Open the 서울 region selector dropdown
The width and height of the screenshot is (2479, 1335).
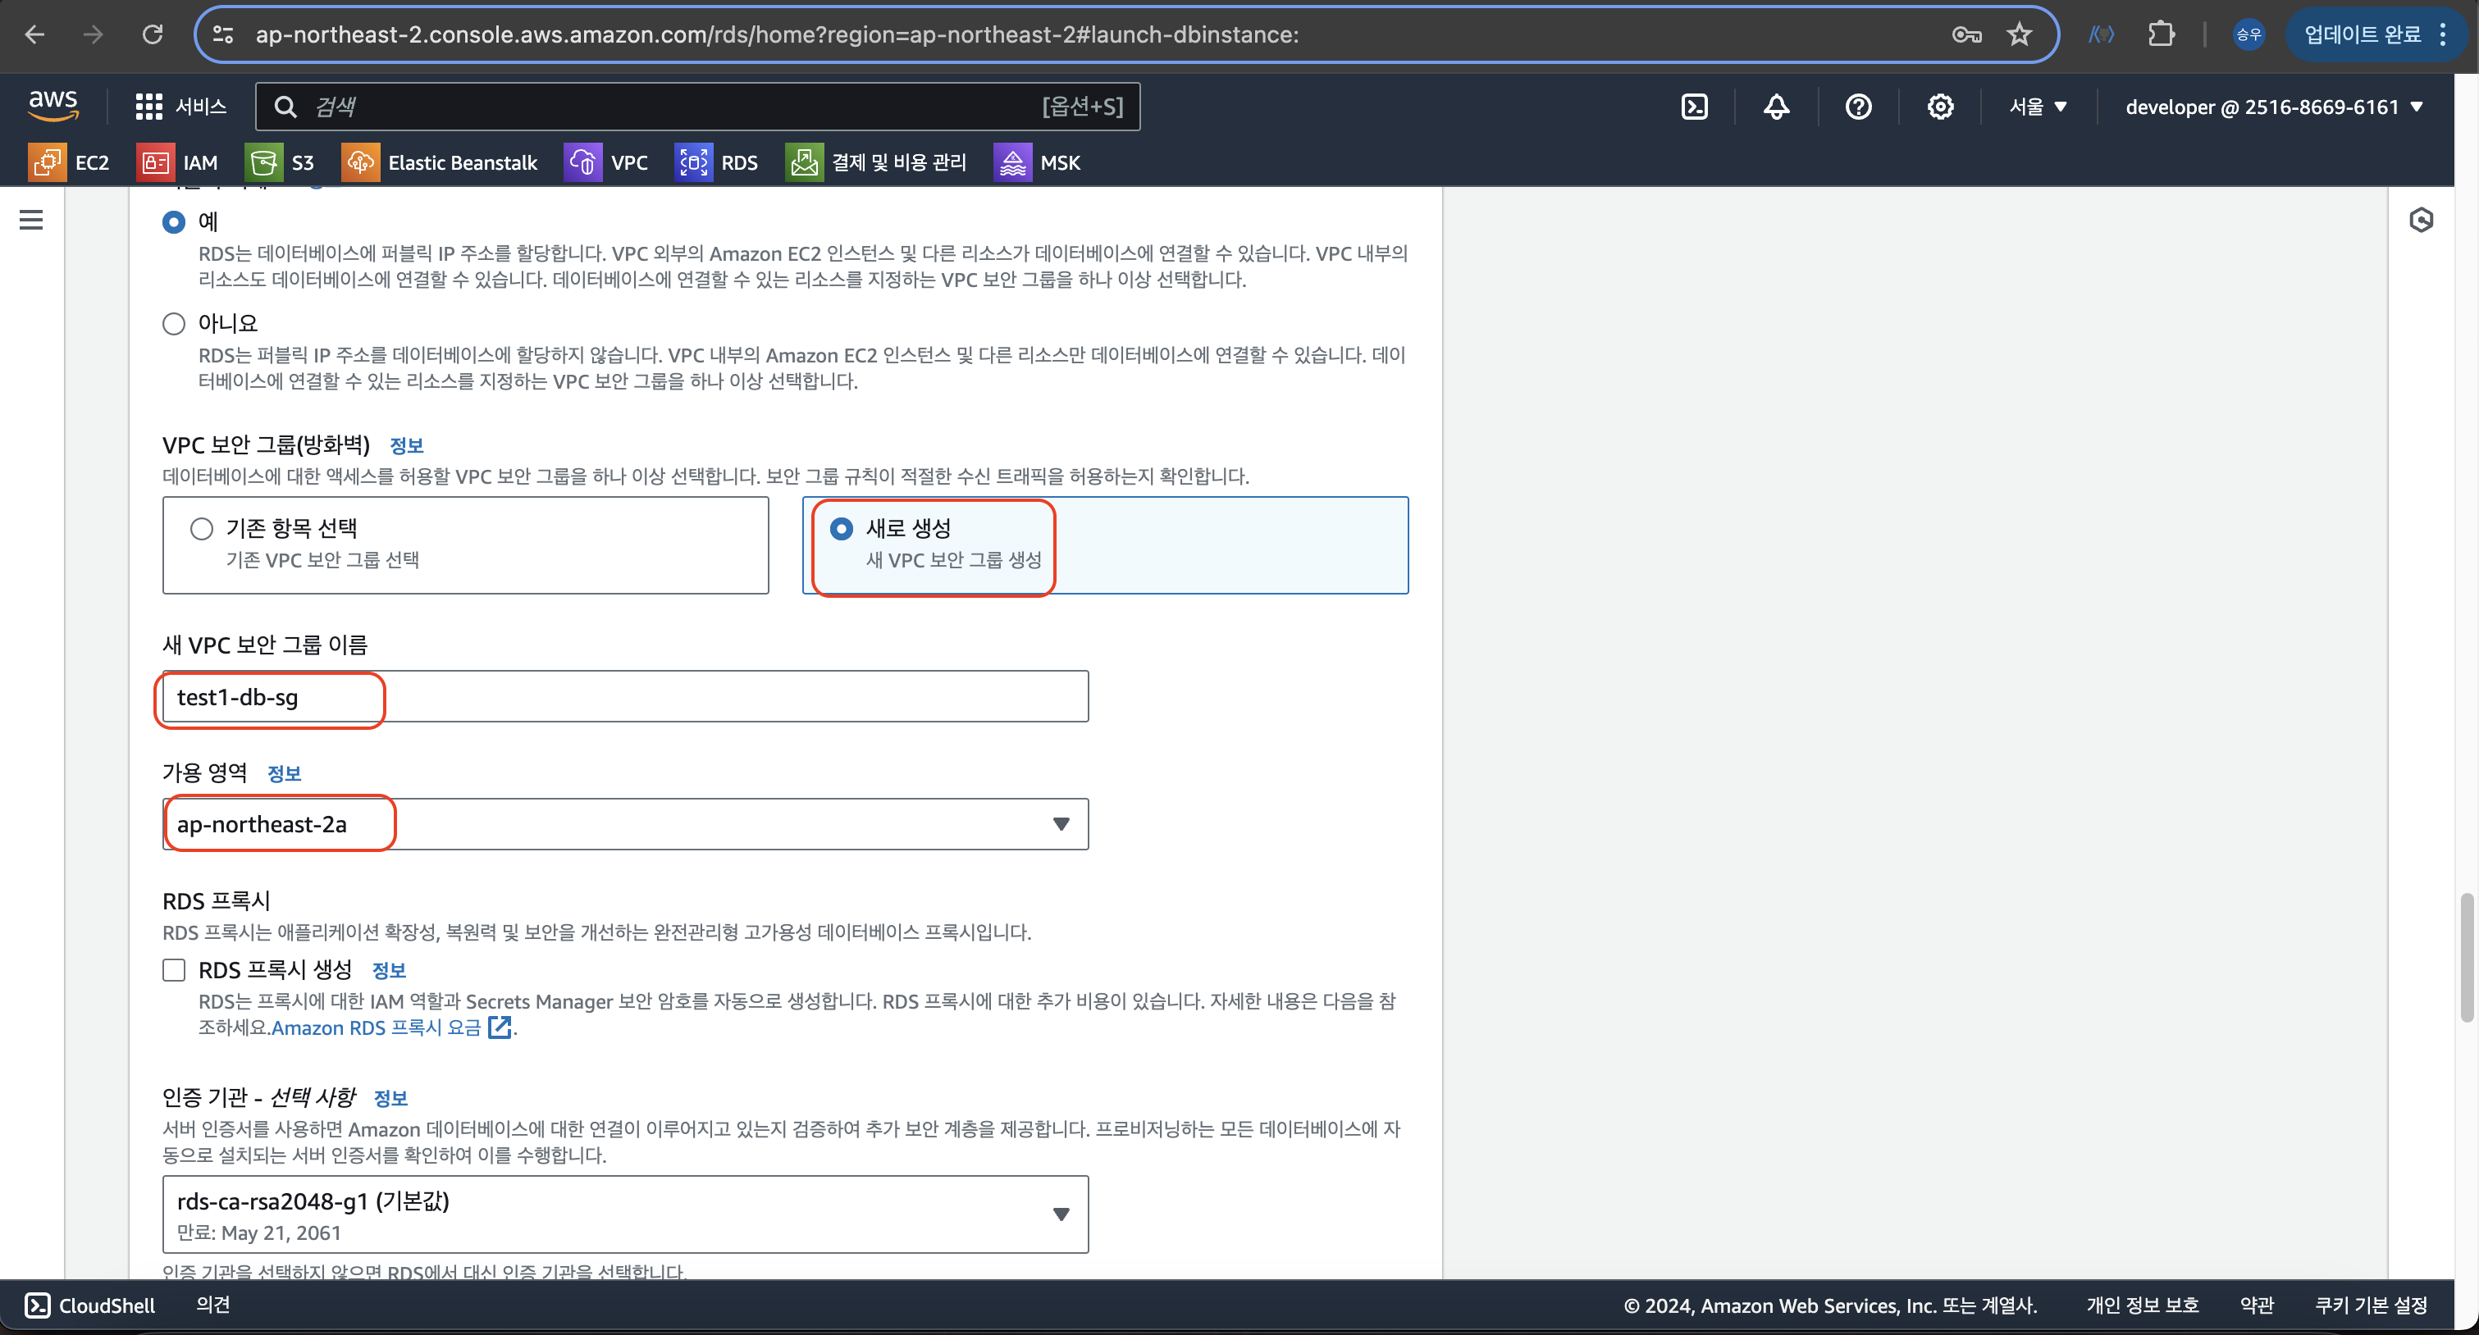pos(2038,107)
